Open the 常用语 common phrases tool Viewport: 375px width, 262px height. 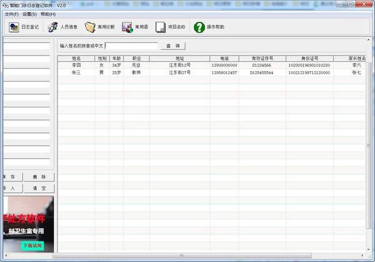[136, 27]
